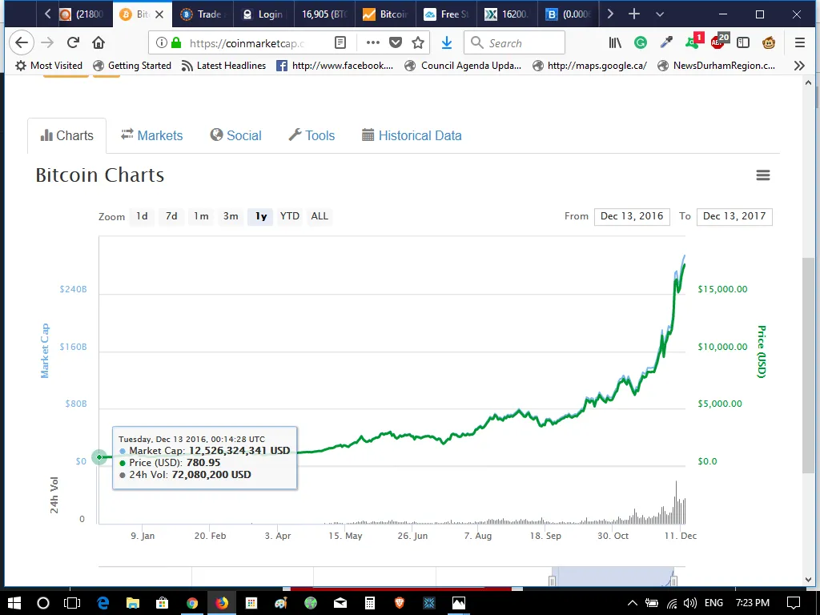Save page to Pocket
The height and width of the screenshot is (615, 820).
pos(396,43)
